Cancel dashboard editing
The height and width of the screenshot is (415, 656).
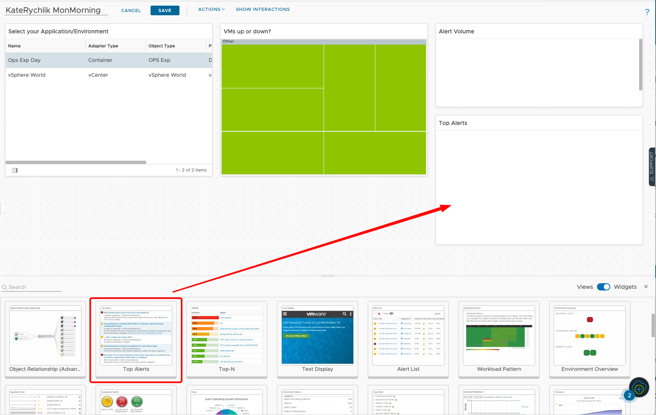[x=131, y=10]
